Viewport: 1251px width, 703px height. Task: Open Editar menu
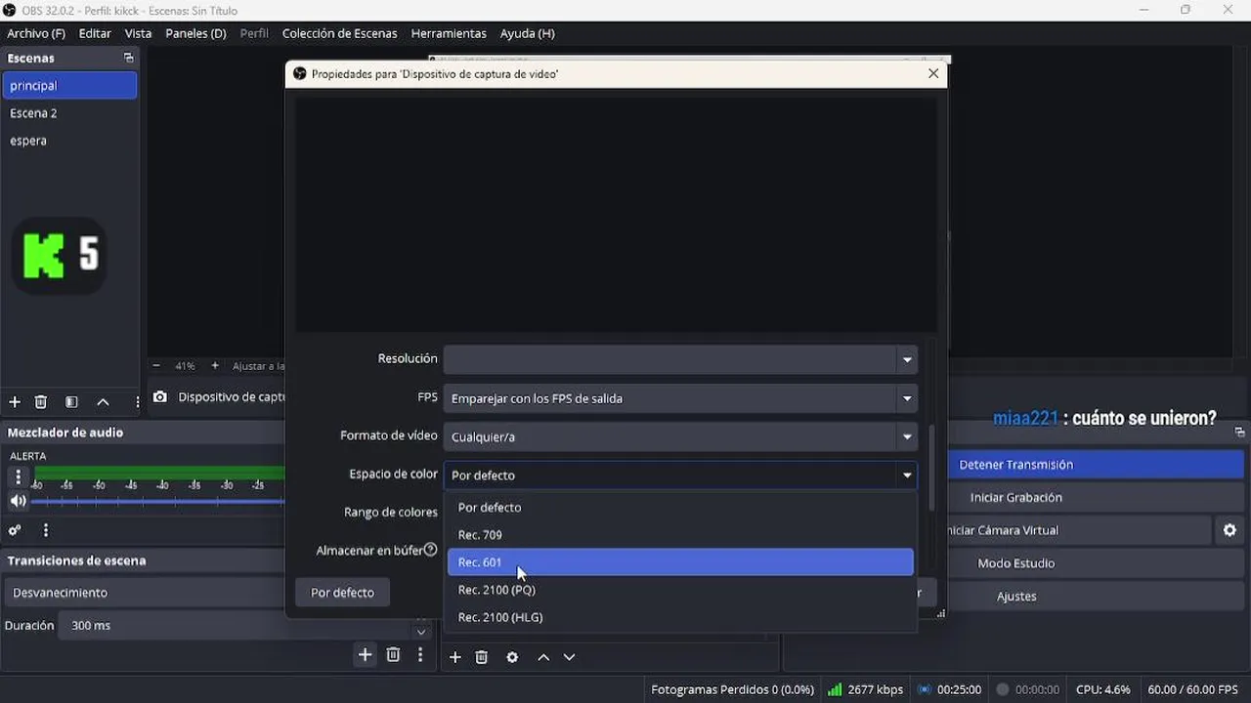pos(95,33)
